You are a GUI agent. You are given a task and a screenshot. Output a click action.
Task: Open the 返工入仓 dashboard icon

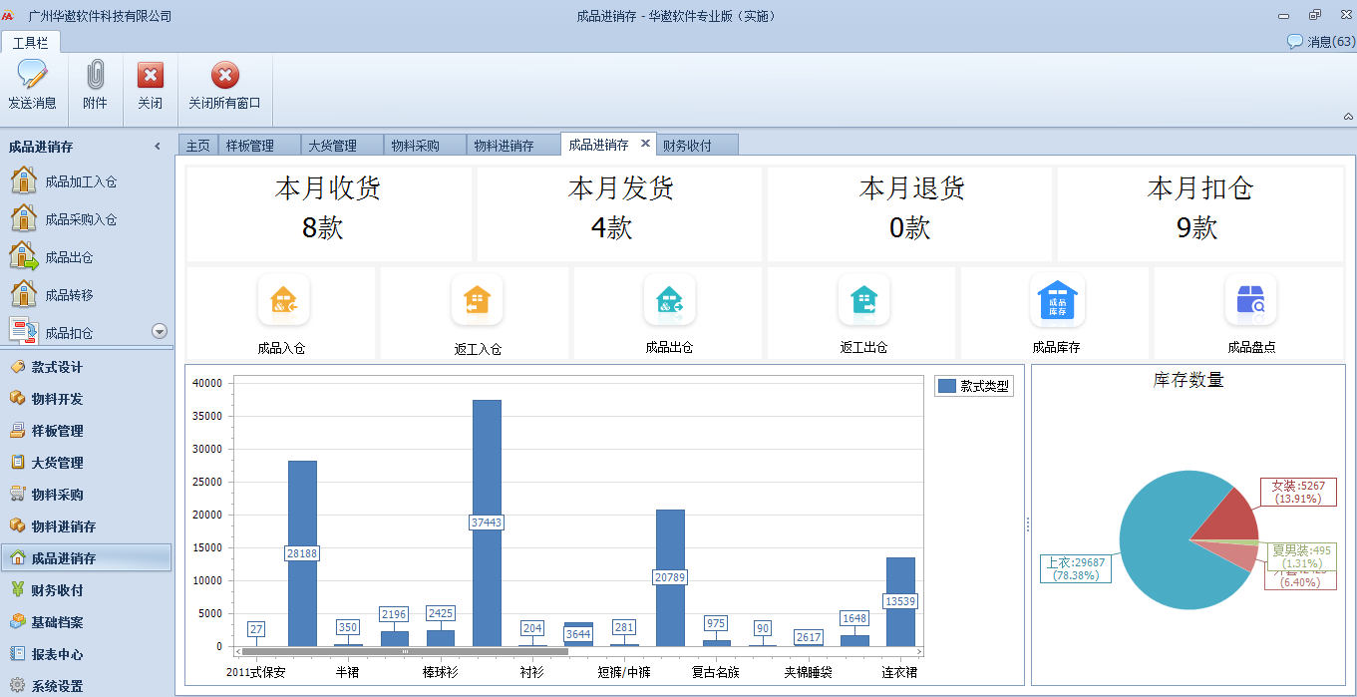(x=477, y=300)
